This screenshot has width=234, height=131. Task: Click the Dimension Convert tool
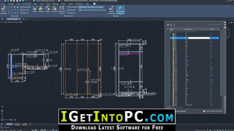[62, 10]
